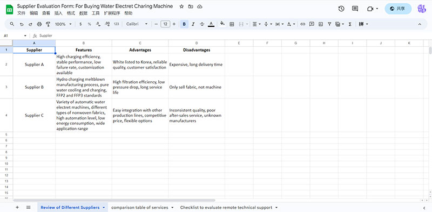
Task: Open the Calibri font dropdown
Action: (137, 24)
